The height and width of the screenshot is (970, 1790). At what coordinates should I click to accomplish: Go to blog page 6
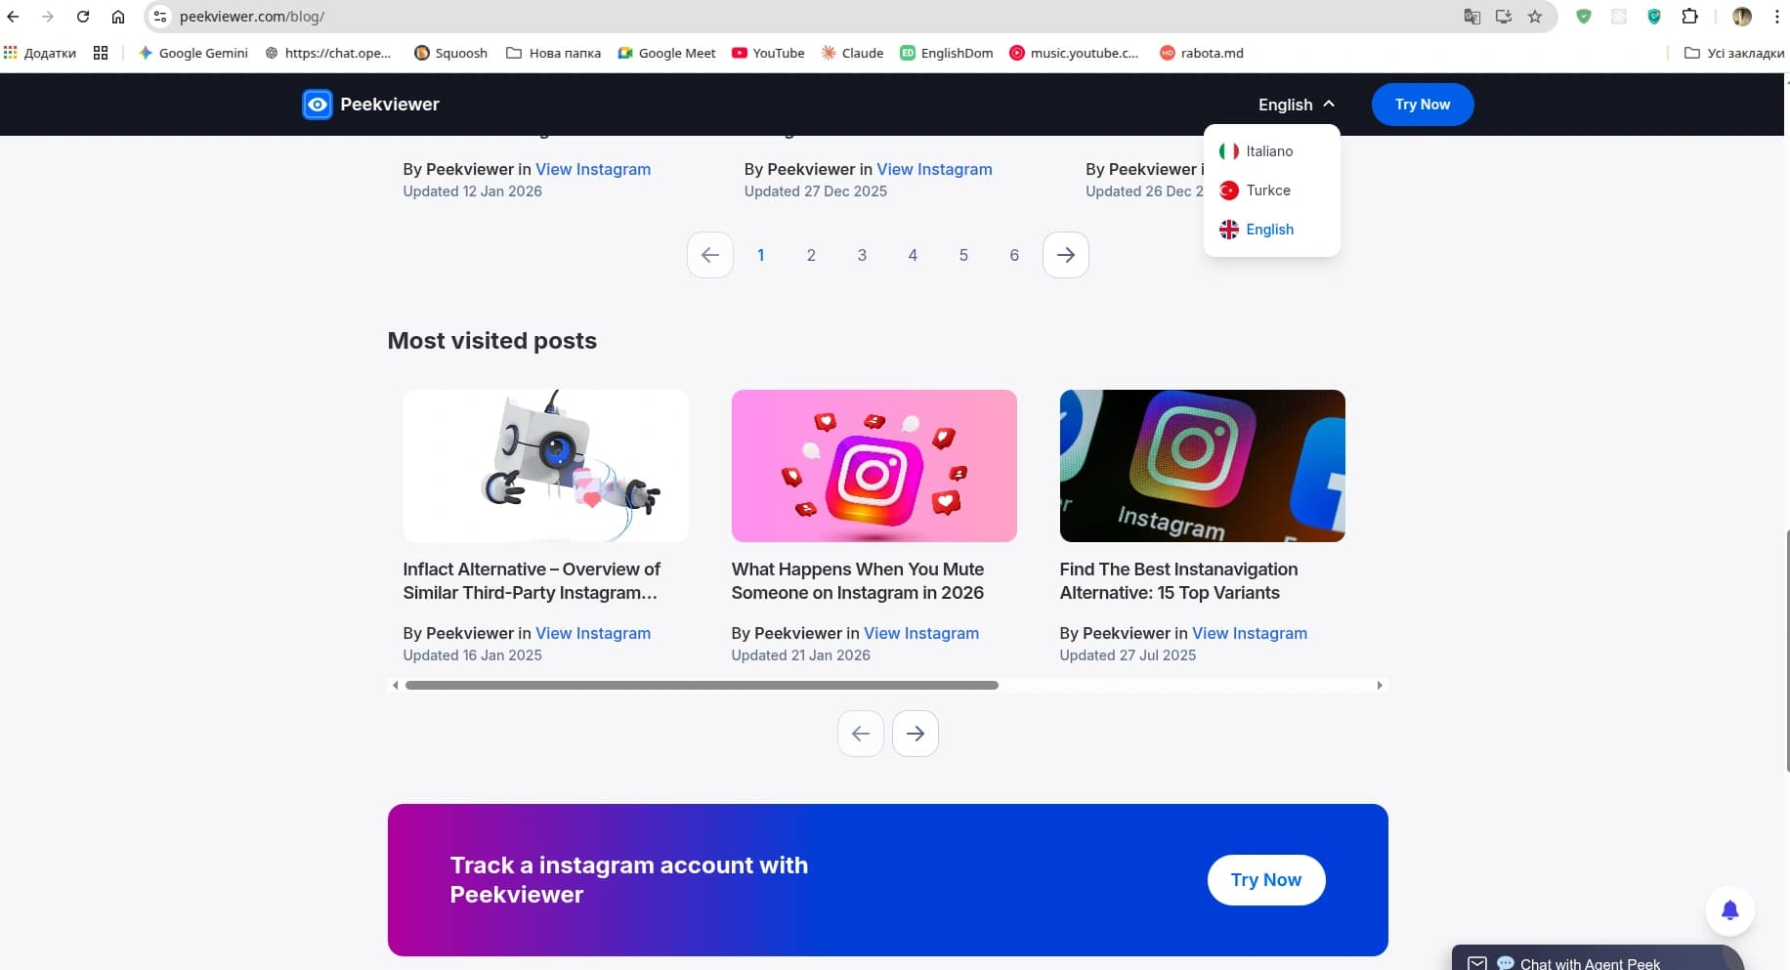pos(1014,255)
